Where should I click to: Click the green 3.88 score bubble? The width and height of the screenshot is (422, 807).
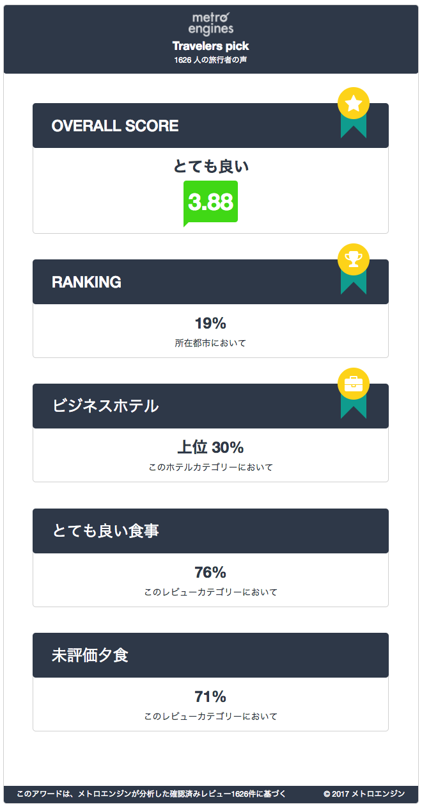210,202
